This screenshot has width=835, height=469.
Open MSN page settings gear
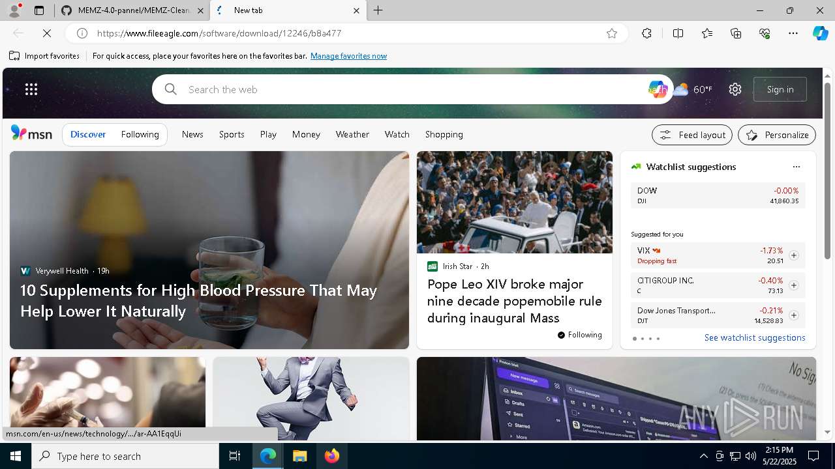pyautogui.click(x=735, y=89)
